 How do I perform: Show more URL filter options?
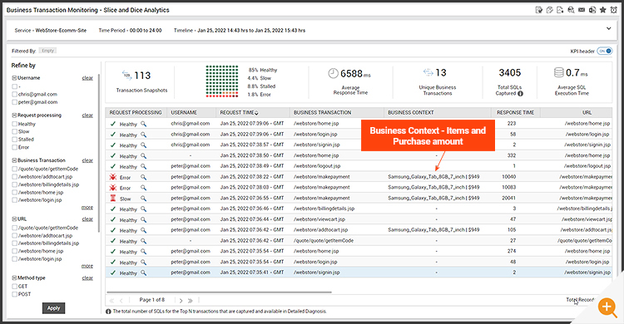point(87,266)
